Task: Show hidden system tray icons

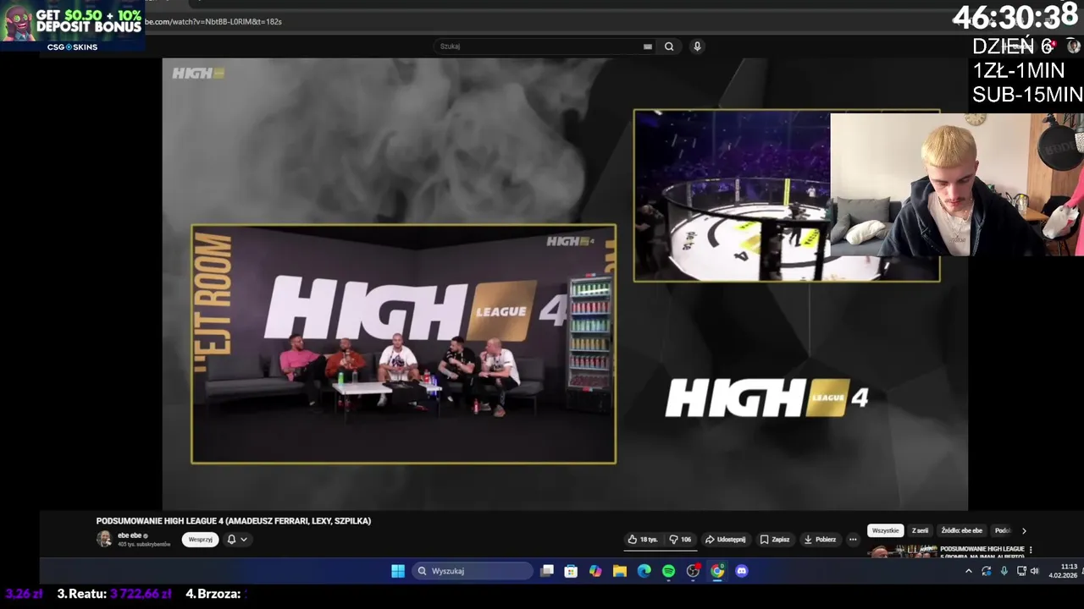Action: [x=969, y=571]
